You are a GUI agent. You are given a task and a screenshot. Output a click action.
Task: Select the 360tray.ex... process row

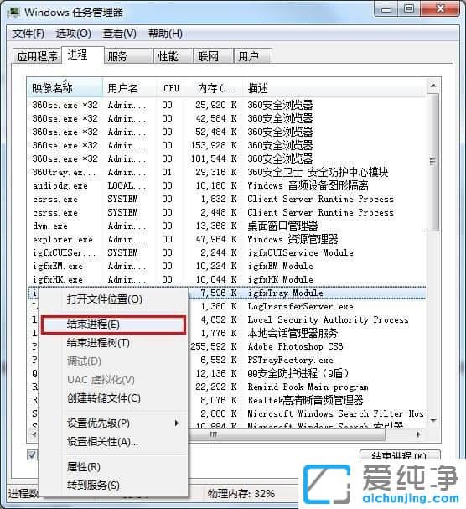coord(226,173)
